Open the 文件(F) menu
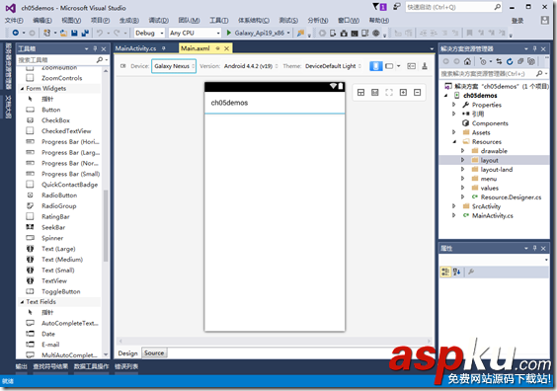Viewport: 557px width, 391px height. coord(14,21)
